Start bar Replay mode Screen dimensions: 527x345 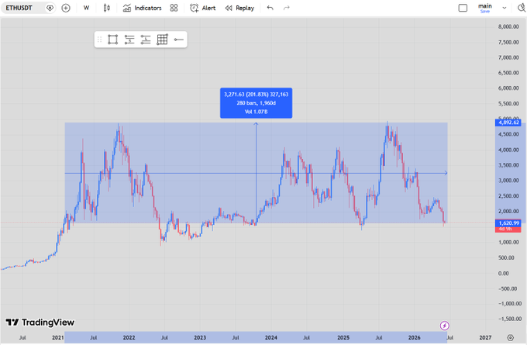[239, 8]
